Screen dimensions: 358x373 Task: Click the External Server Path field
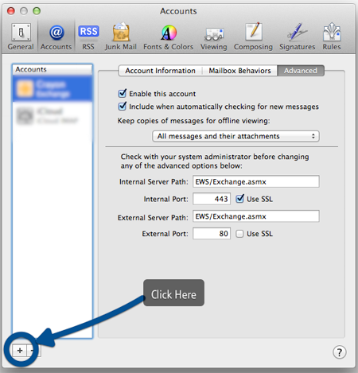pyautogui.click(x=256, y=216)
